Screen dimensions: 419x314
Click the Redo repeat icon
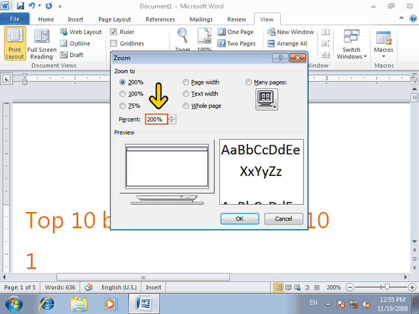48,6
